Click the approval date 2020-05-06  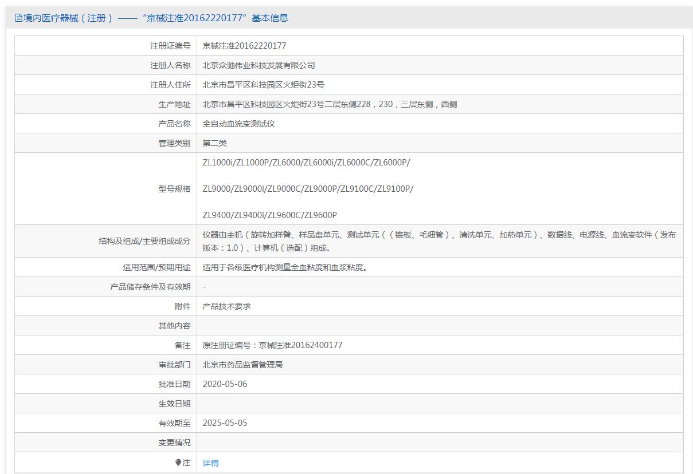point(225,384)
